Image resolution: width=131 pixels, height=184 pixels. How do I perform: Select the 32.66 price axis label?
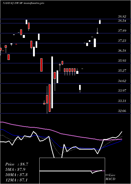pos(122,111)
